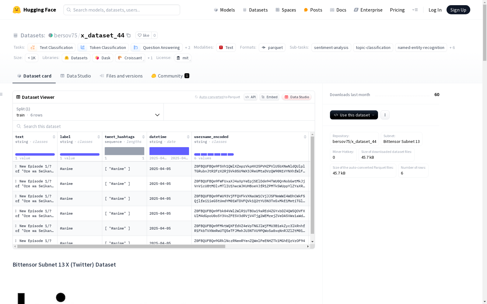Sort the label column
This screenshot has width=487, height=304.
coord(99,137)
